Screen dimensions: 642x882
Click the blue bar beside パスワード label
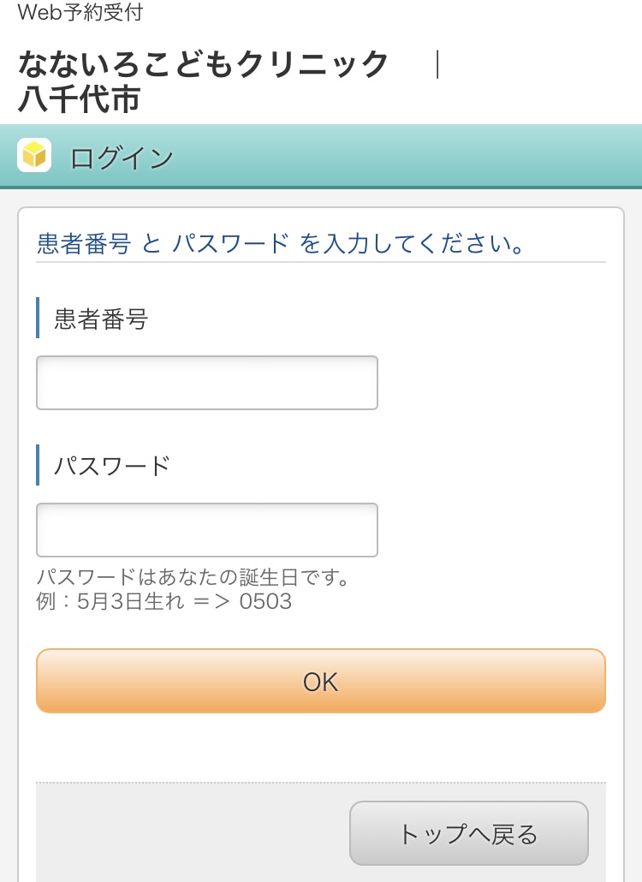pyautogui.click(x=38, y=465)
